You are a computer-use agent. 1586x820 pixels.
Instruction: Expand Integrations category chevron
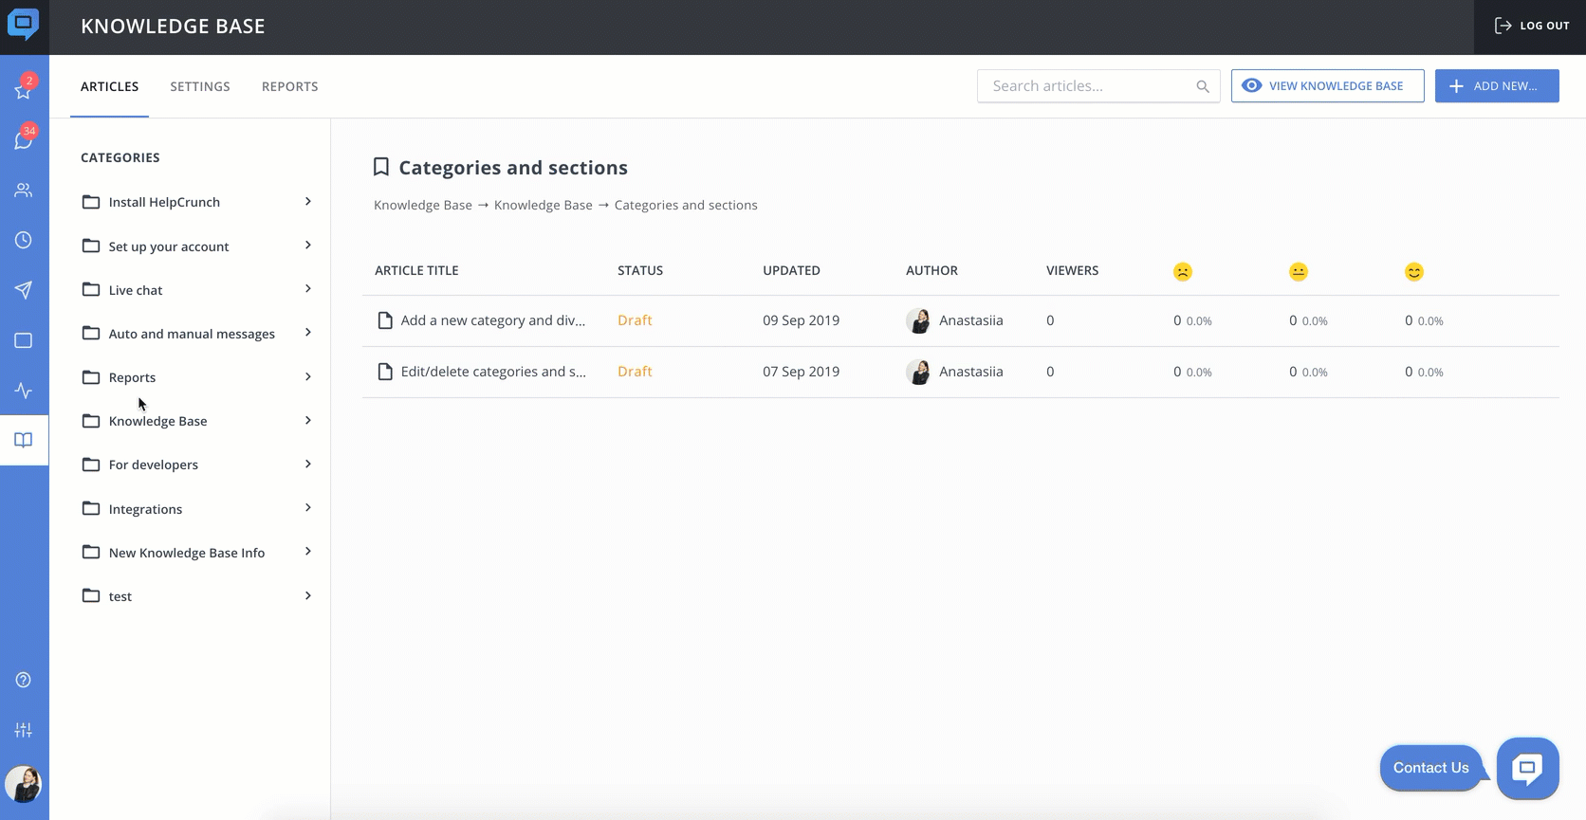pos(308,507)
